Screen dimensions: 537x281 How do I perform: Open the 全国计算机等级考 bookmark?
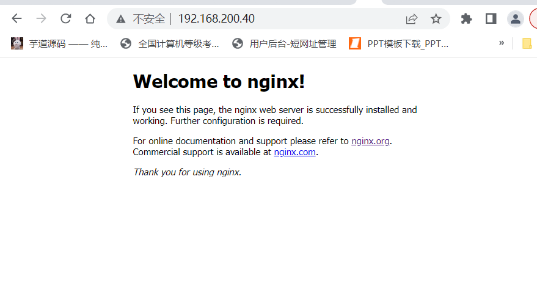tap(169, 44)
